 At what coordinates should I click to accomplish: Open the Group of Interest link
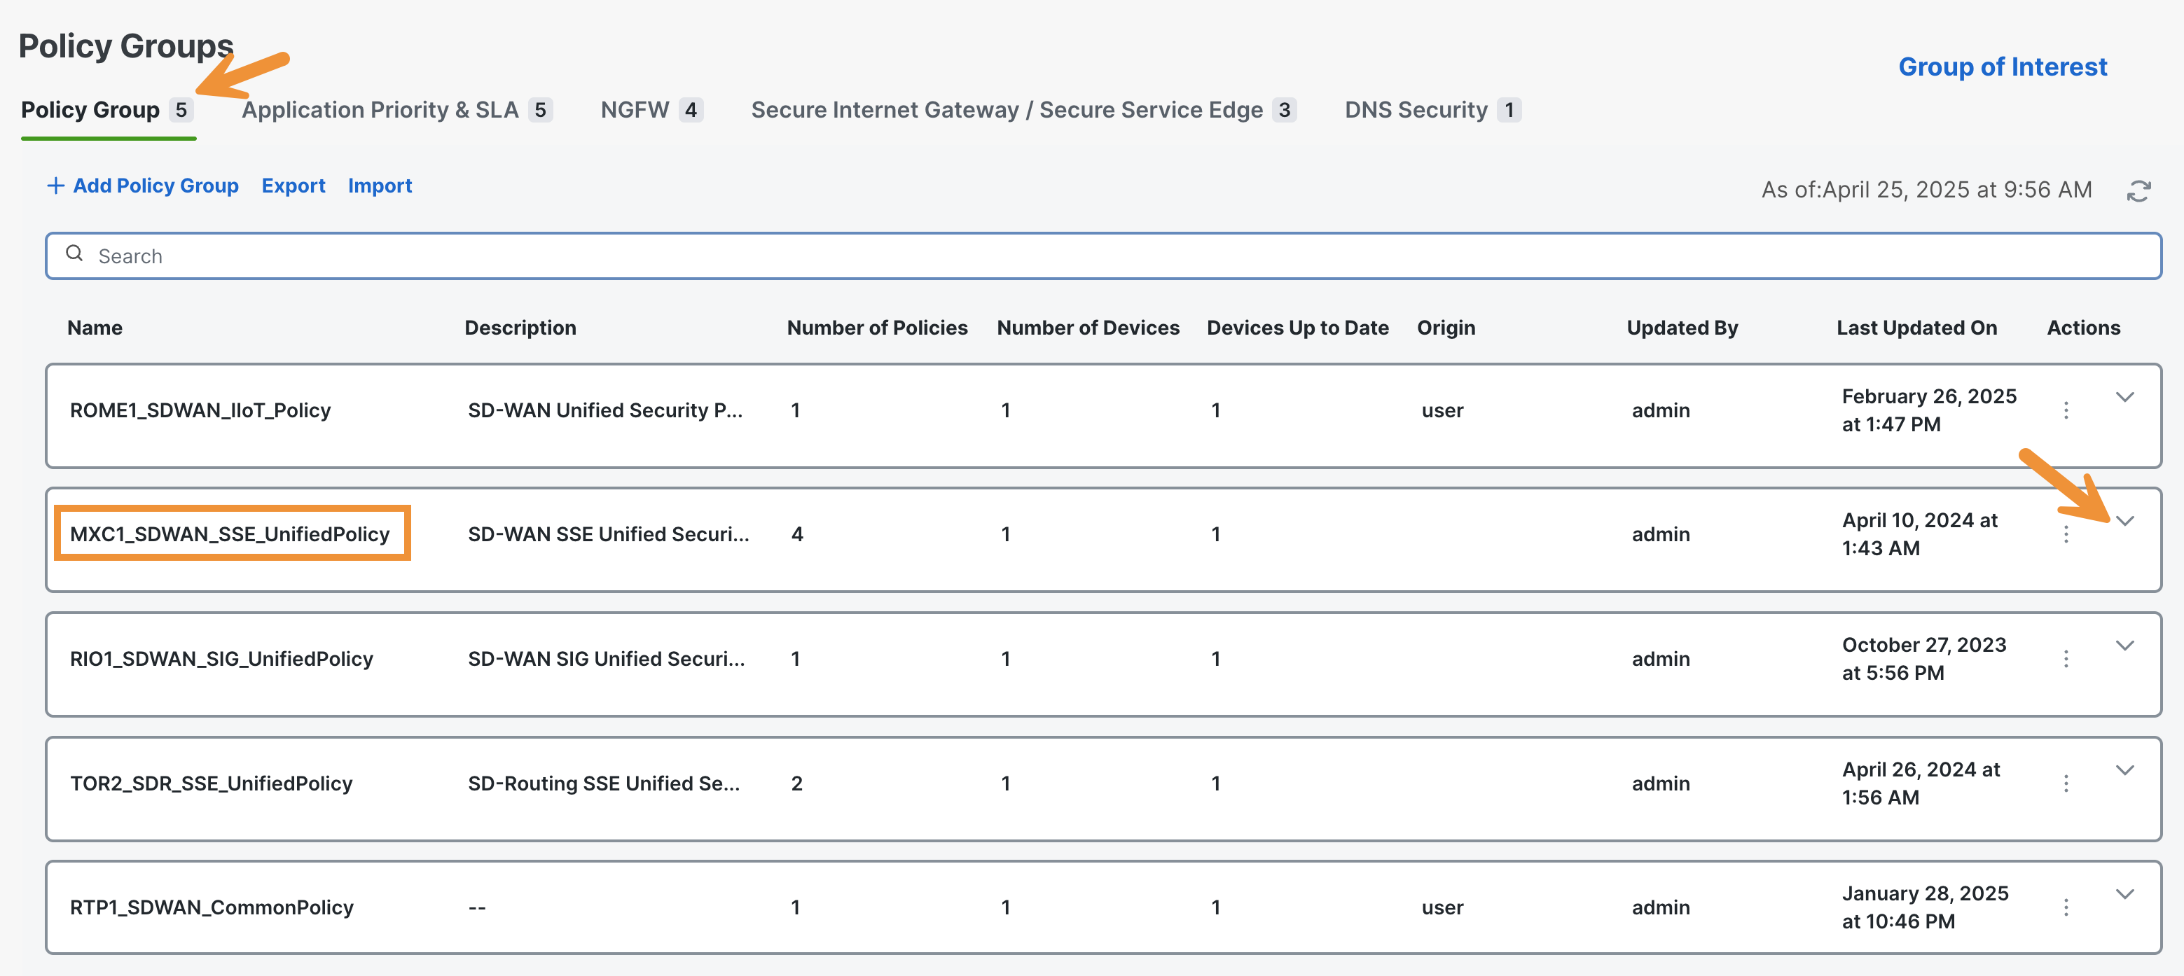tap(2003, 67)
